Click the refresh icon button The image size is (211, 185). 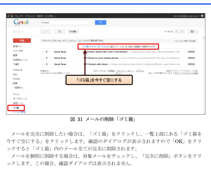tap(60, 31)
